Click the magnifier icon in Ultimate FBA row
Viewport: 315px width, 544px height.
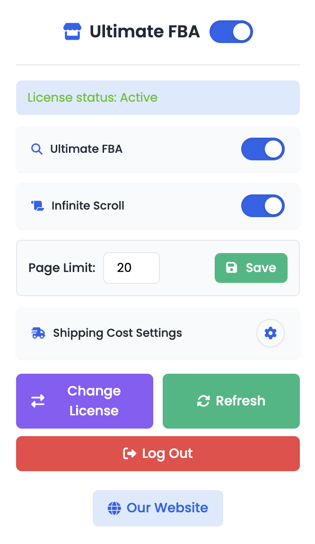click(x=36, y=149)
